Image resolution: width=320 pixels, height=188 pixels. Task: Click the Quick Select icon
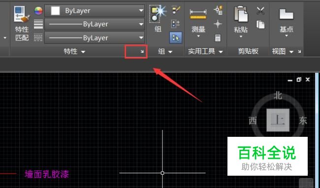click(x=218, y=10)
